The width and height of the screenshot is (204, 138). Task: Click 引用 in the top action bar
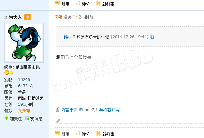65,4
